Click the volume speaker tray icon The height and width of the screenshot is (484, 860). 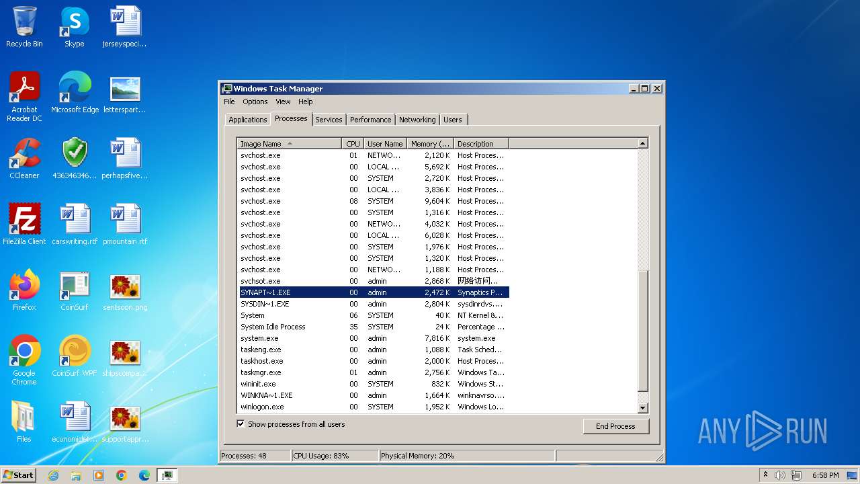tap(780, 475)
